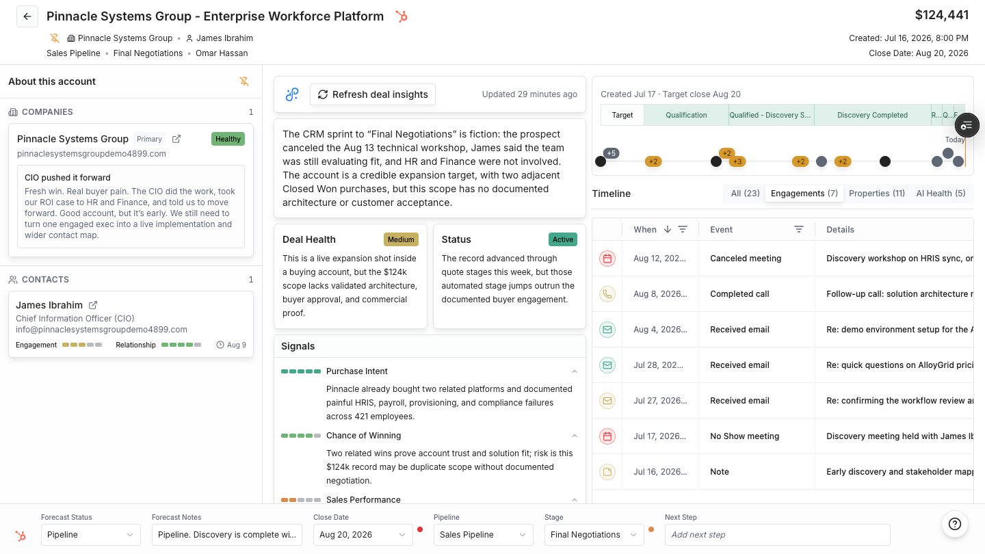Screen dimensions: 985x554
Task: Click the Completed call phone icon
Action: (607, 294)
